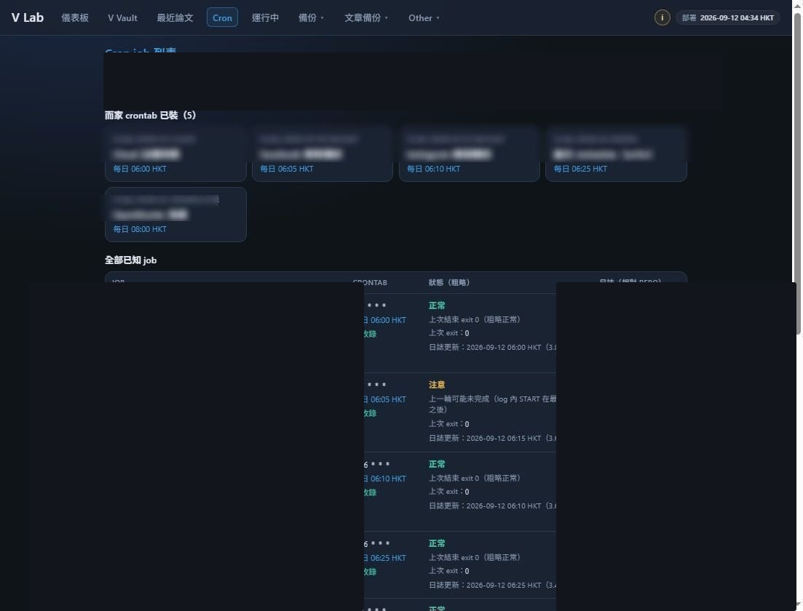Click the 06:05 HKT schedule in table

(384, 399)
